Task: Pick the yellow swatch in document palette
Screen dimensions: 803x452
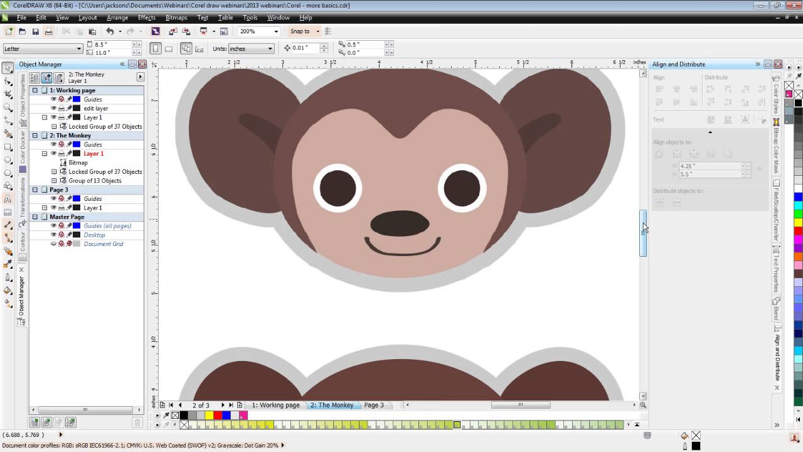Action: point(209,415)
